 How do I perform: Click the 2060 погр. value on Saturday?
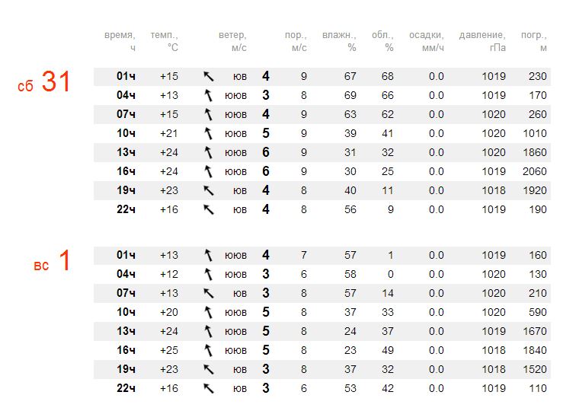coord(535,172)
